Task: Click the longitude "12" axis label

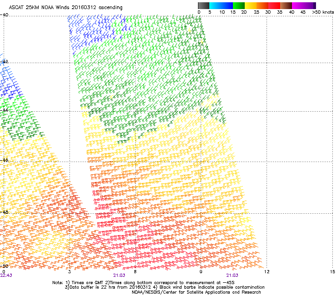Action: [x=267, y=272]
